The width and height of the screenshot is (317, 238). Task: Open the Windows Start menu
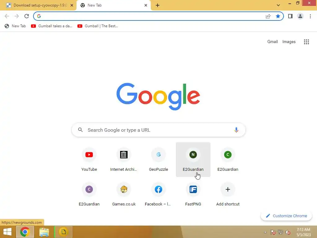click(7, 232)
